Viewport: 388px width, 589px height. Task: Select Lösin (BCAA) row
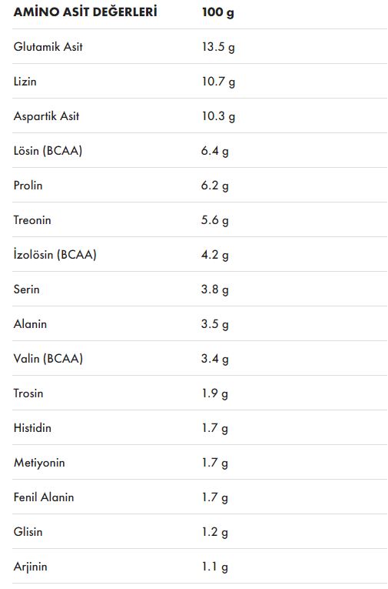pos(200,150)
